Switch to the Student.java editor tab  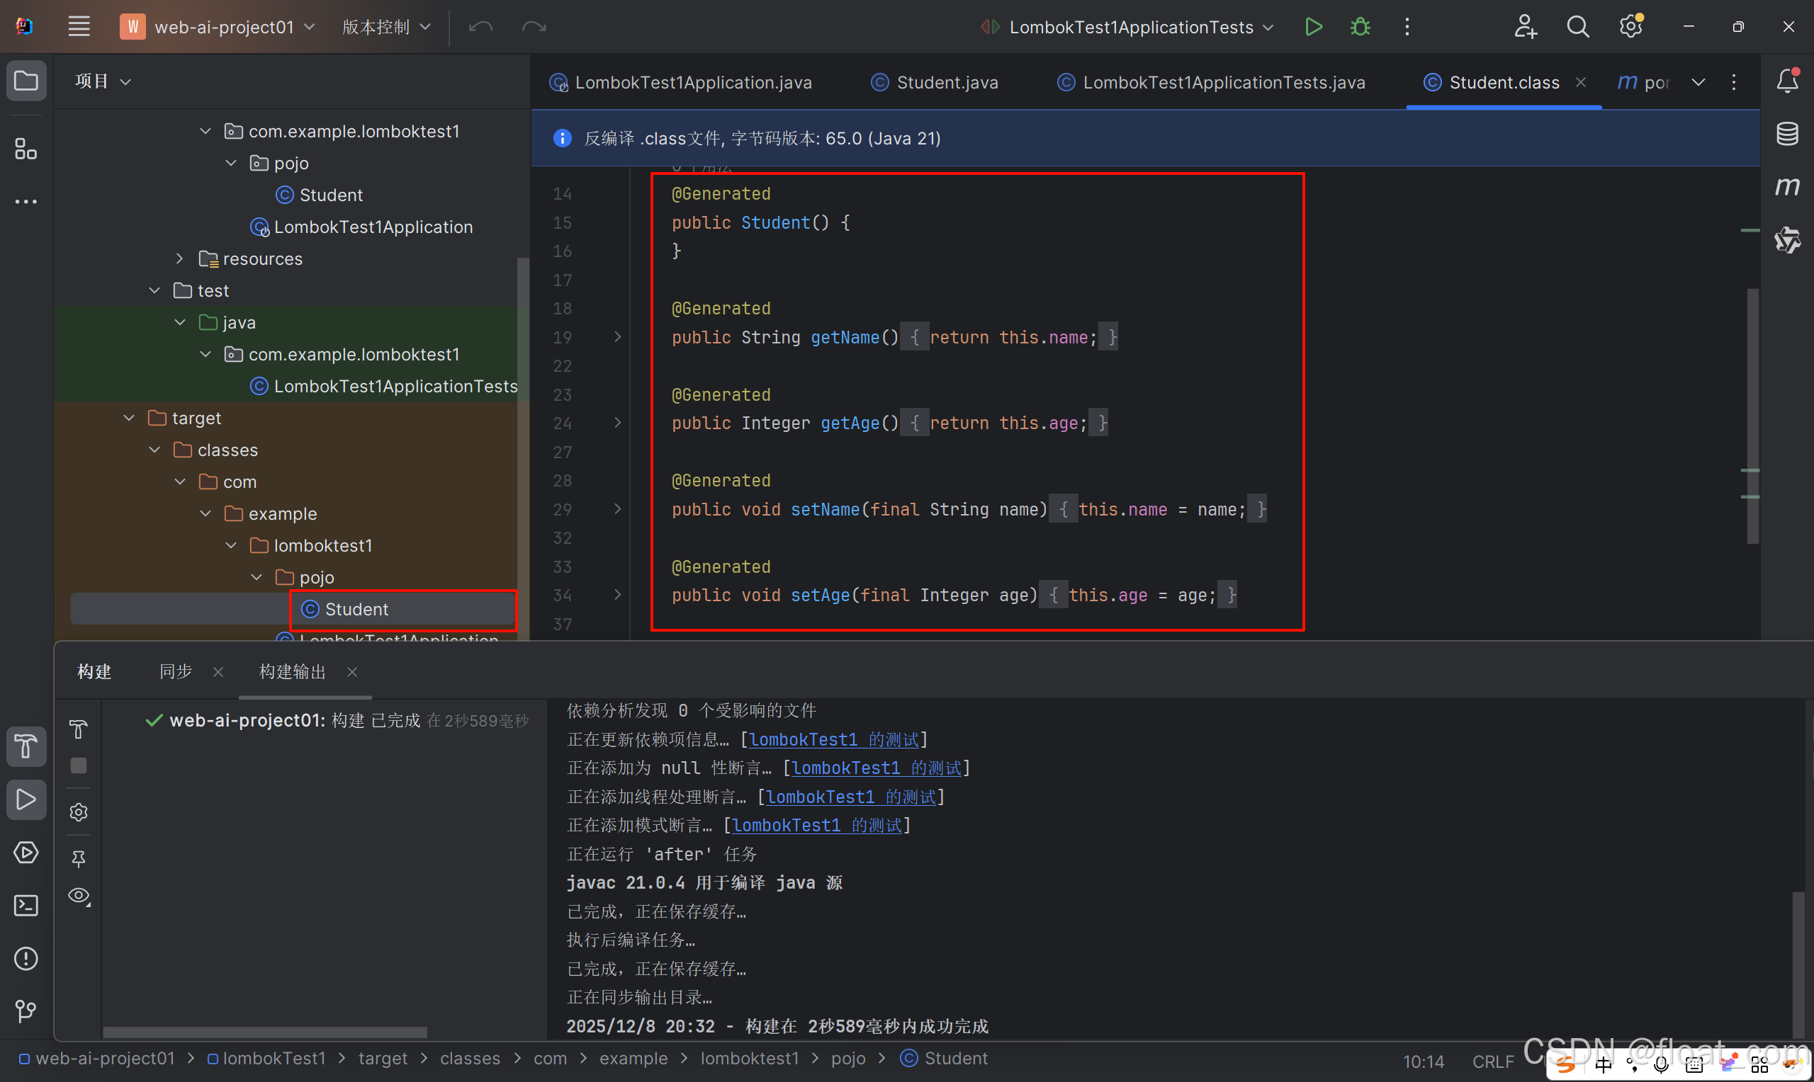946,82
